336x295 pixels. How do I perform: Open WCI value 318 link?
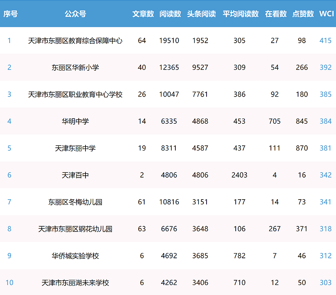pos(326,229)
